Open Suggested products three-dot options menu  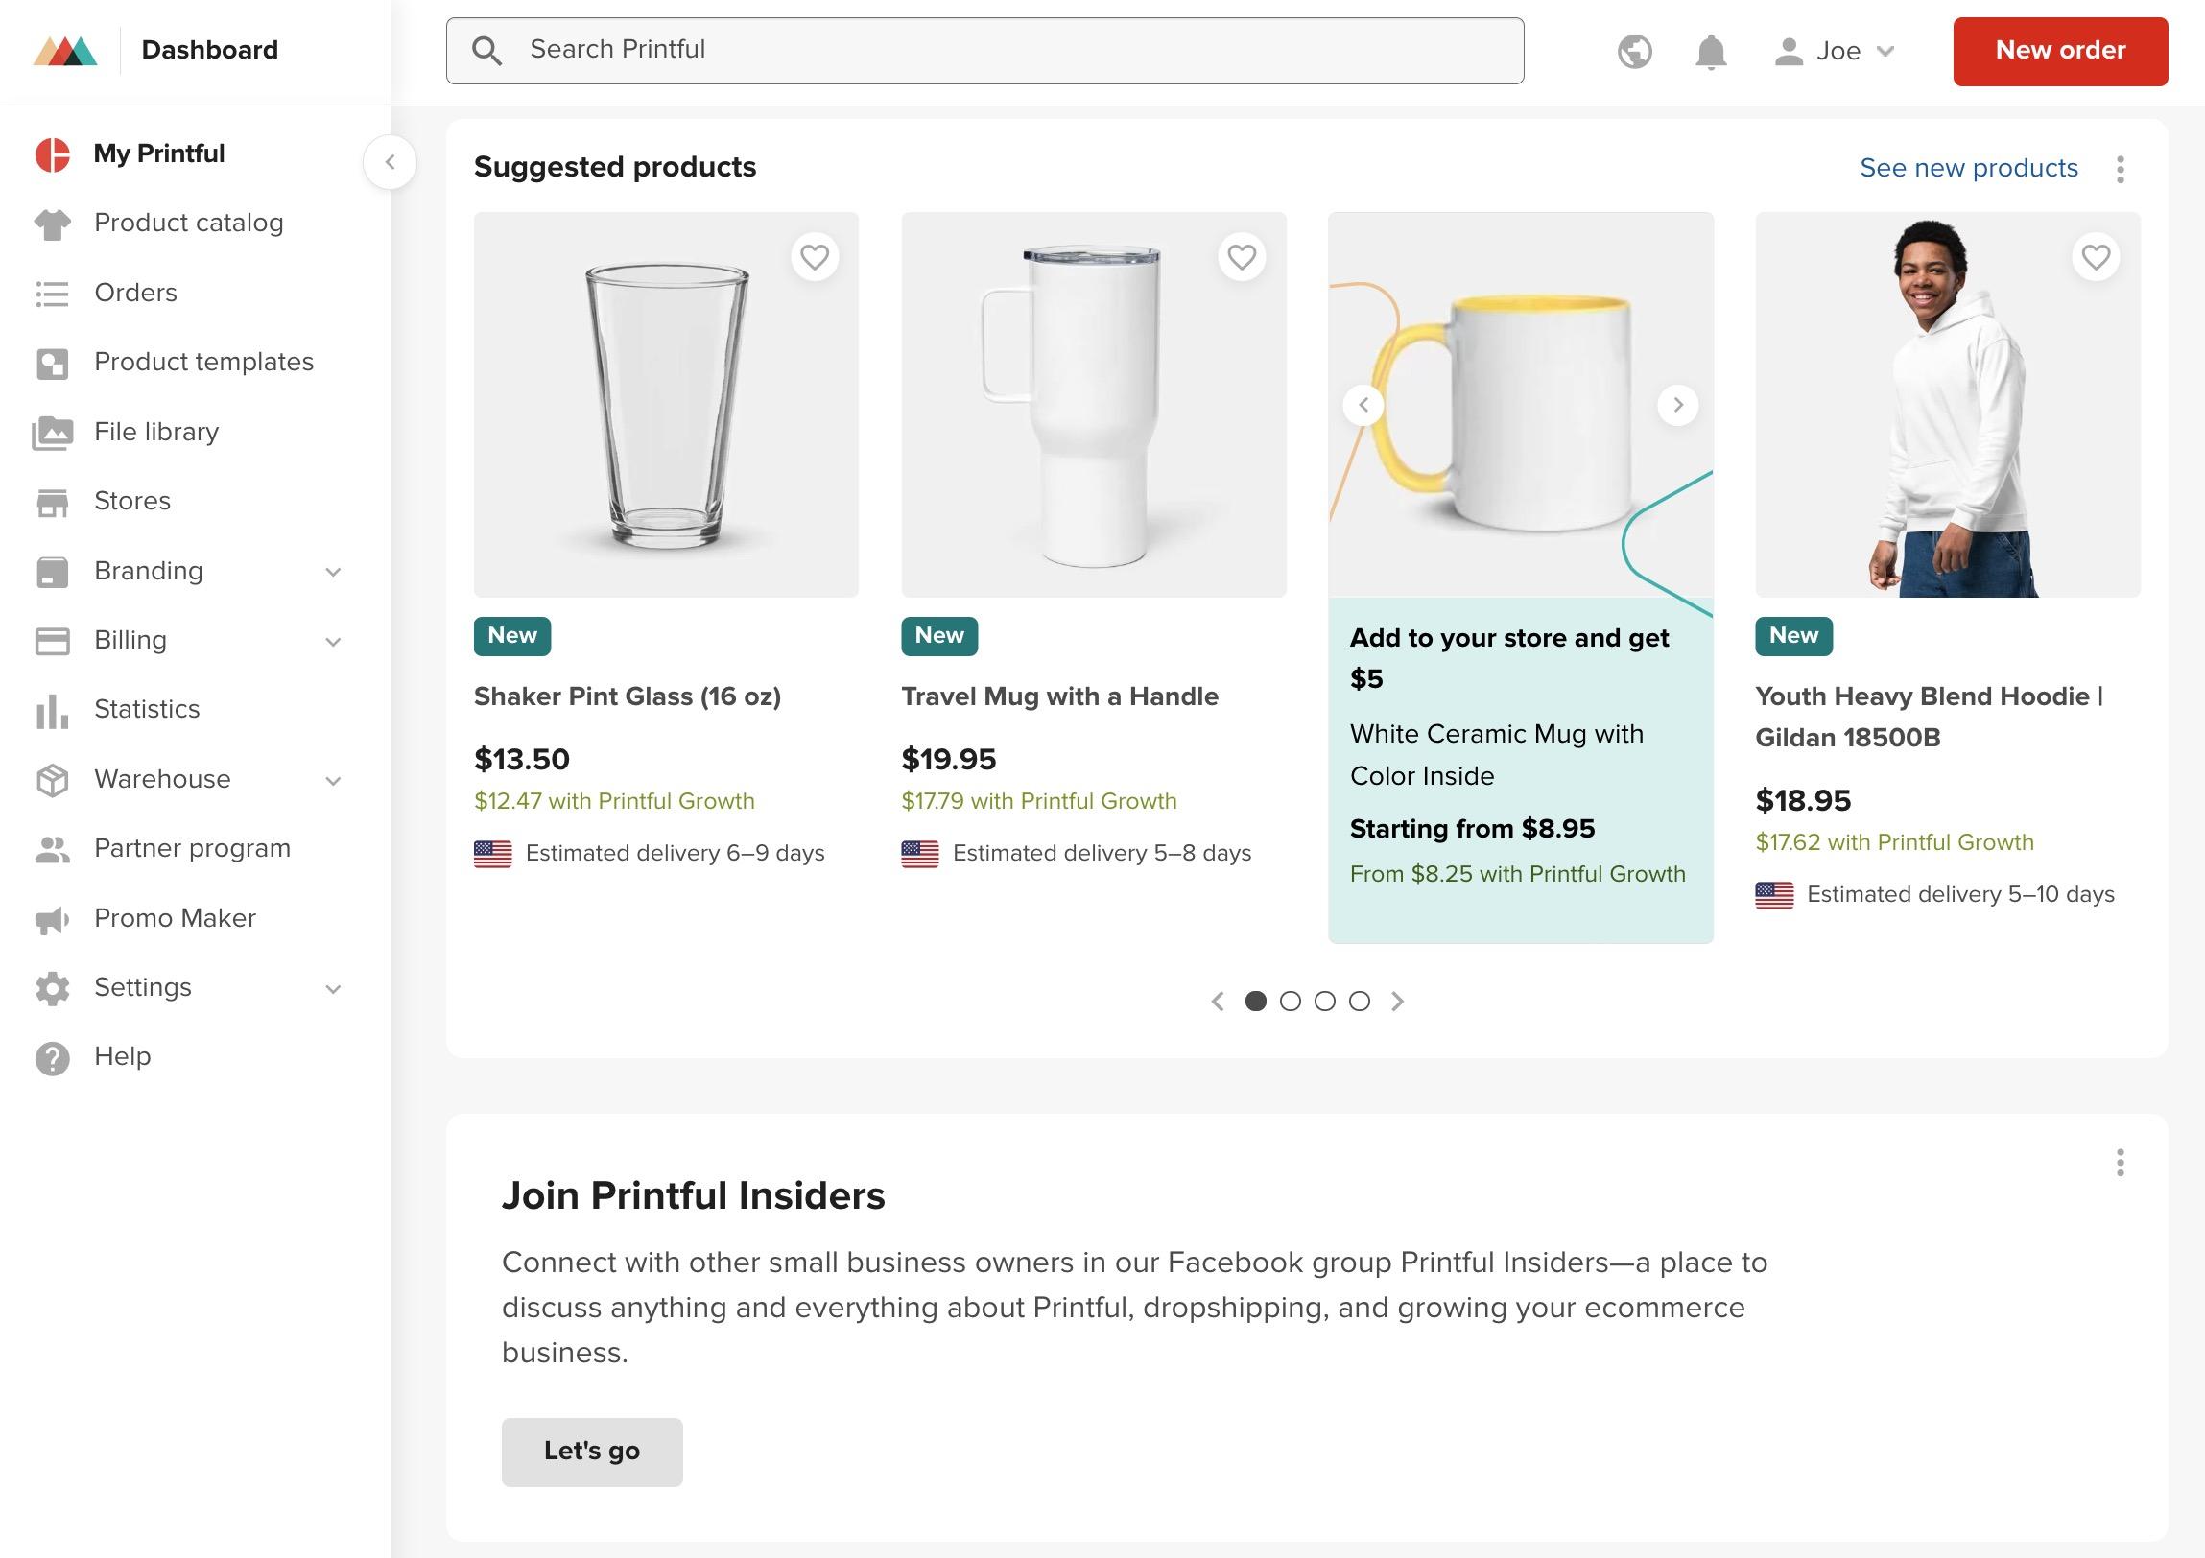pos(2121,169)
